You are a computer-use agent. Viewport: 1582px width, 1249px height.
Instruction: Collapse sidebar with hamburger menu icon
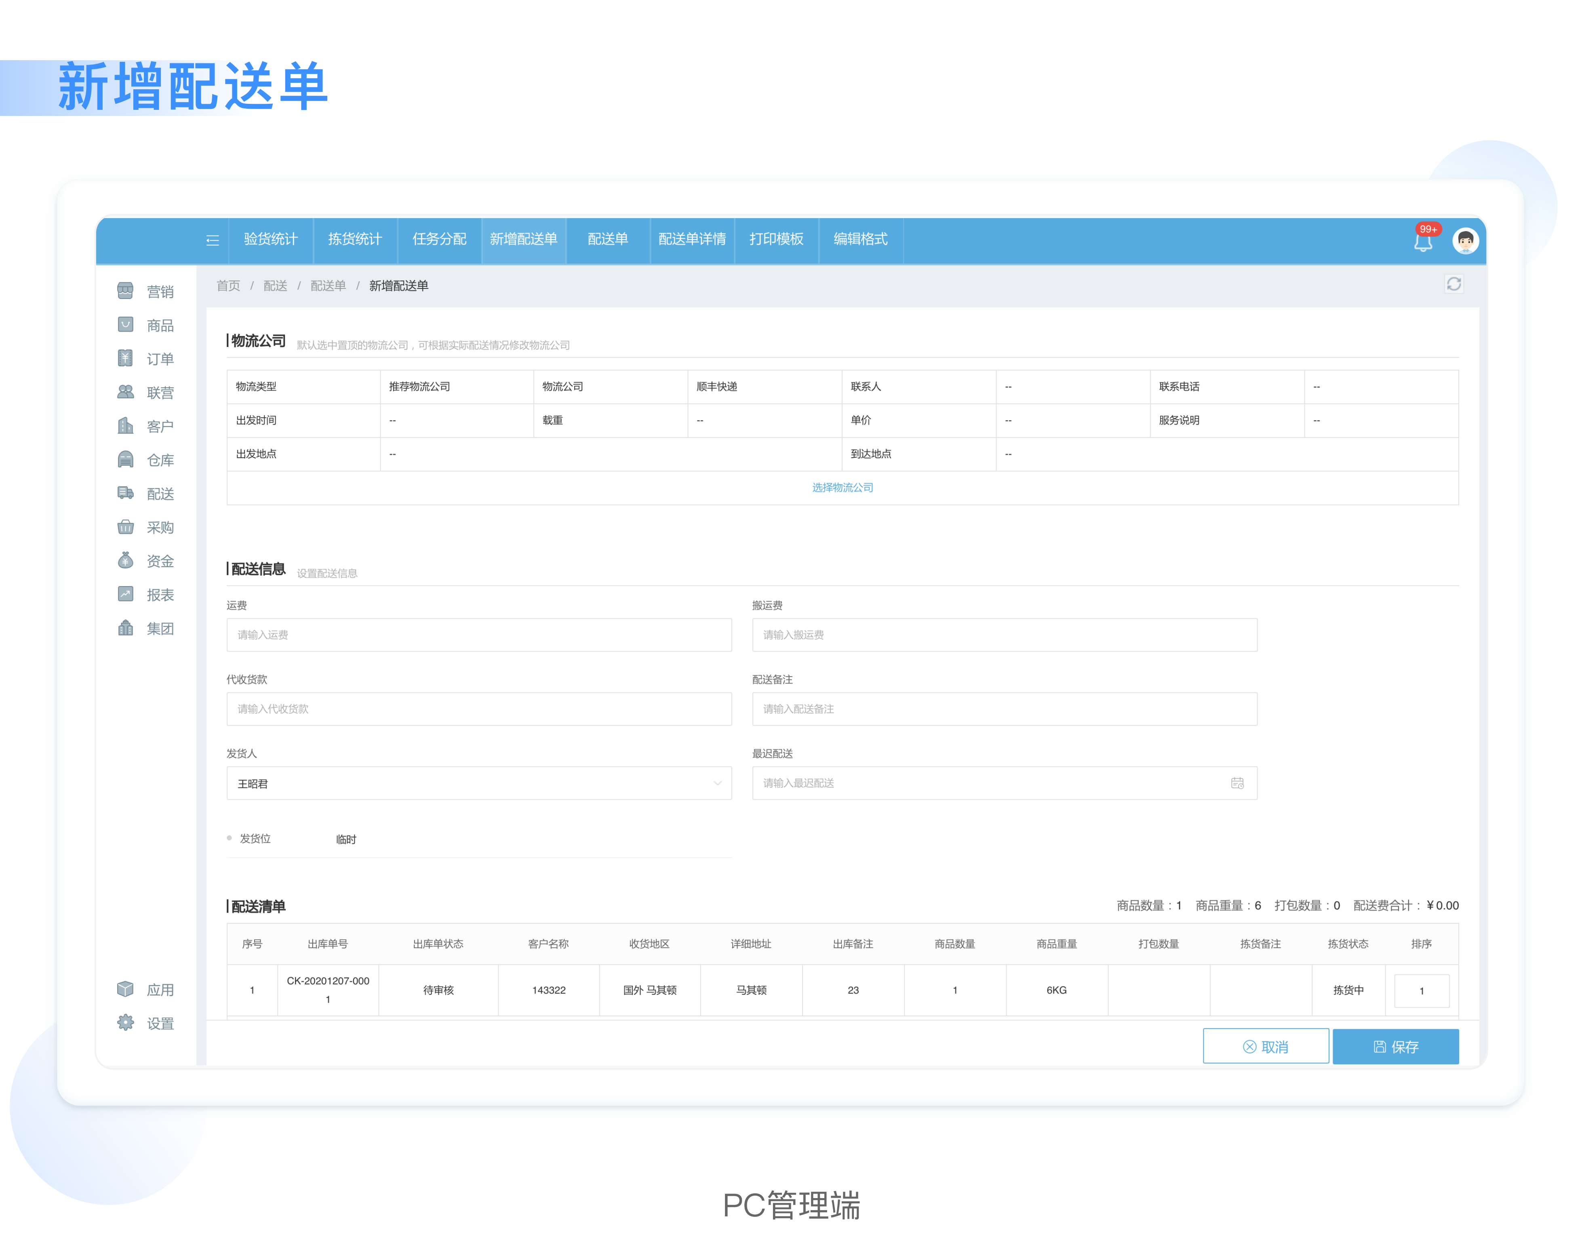tap(212, 241)
